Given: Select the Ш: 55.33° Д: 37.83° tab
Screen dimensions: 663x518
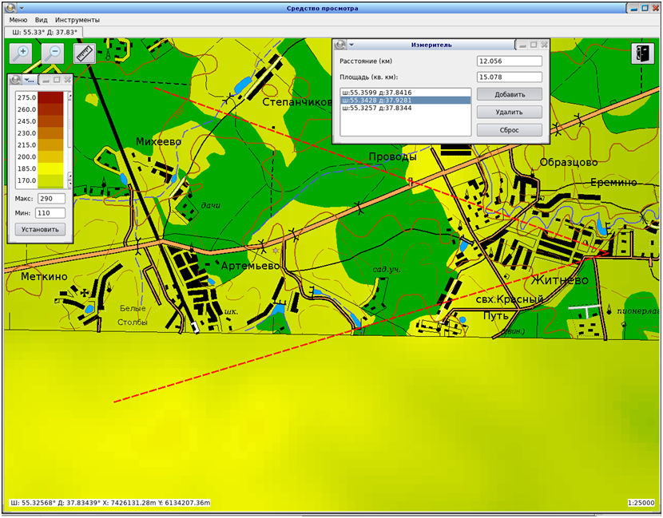Looking at the screenshot, I should [x=43, y=32].
